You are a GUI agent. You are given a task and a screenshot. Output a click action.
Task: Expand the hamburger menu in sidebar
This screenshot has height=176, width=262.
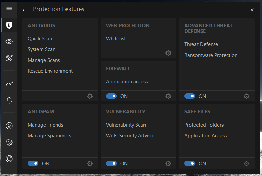(x=9, y=8)
